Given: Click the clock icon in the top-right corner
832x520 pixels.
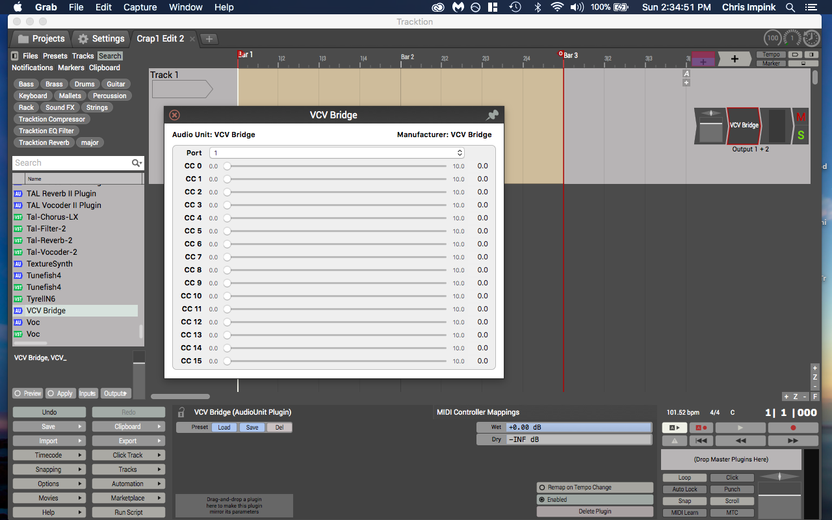Looking at the screenshot, I should tap(811, 38).
